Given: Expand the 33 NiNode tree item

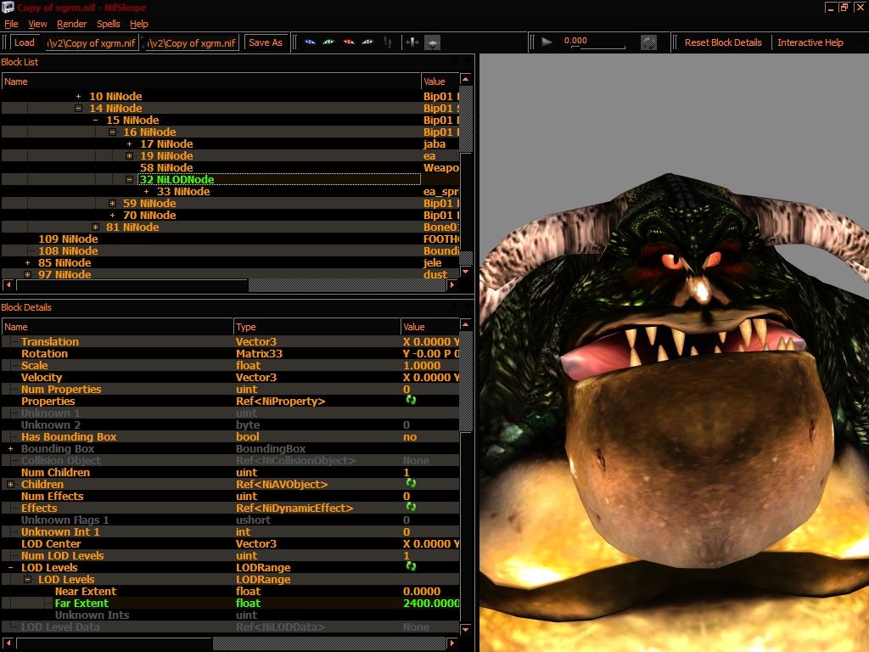Looking at the screenshot, I should pos(146,192).
